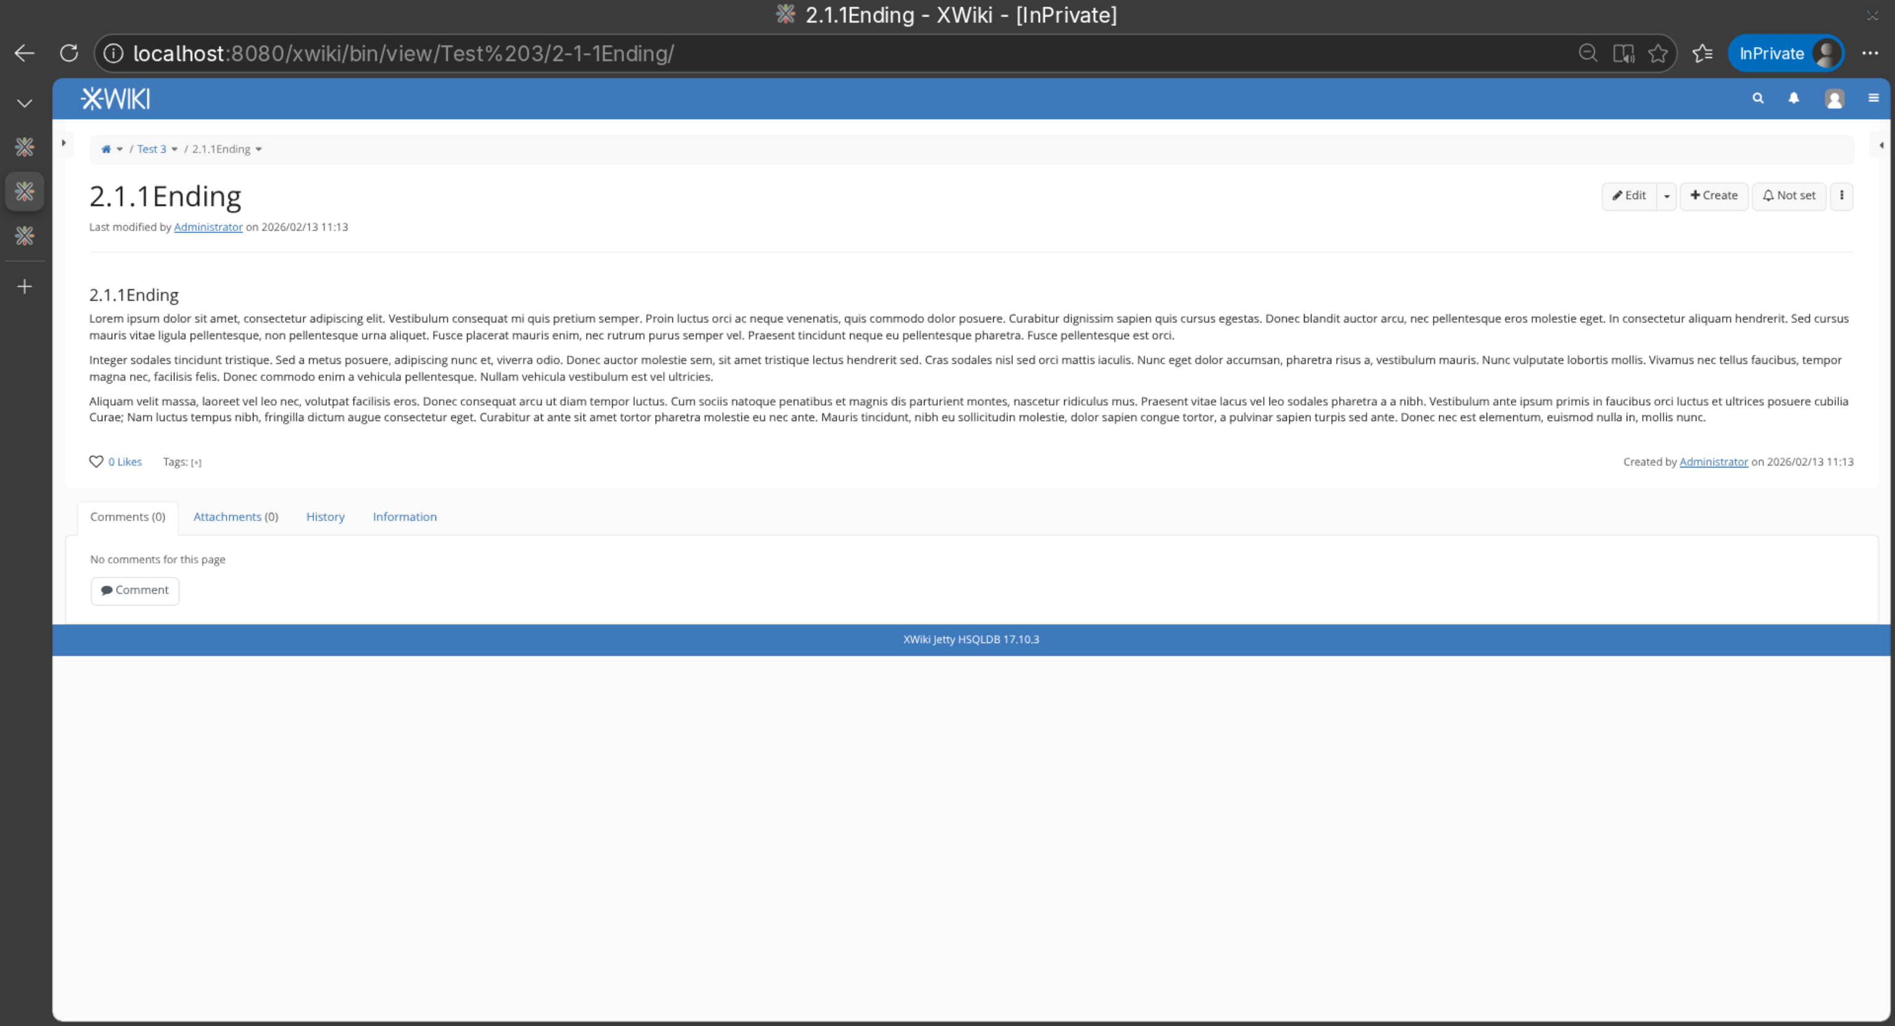Image resolution: width=1895 pixels, height=1026 pixels.
Task: Open the 2.1.1Ending breadcrumb dropdown arrow
Action: (258, 149)
